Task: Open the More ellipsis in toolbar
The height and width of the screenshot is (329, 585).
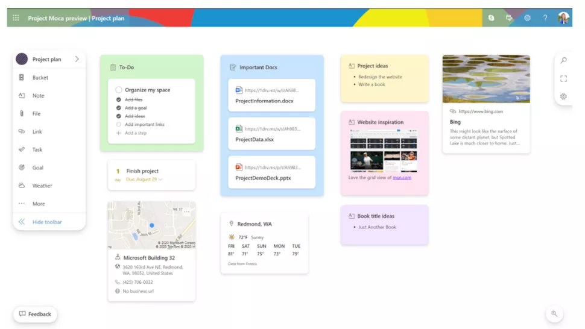Action: click(x=22, y=204)
